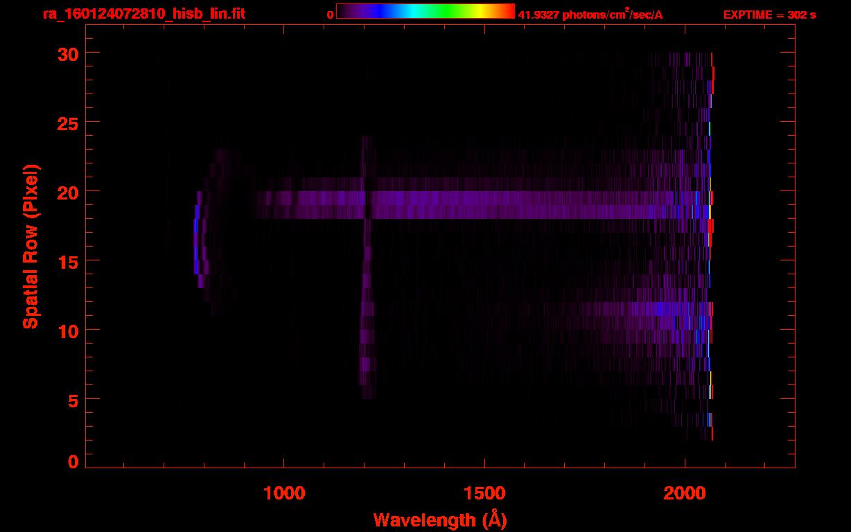Click the colorbar maximum value 41.9327 photons/cm²/sec/A
Screen dimensions: 851x532
[x=590, y=14]
